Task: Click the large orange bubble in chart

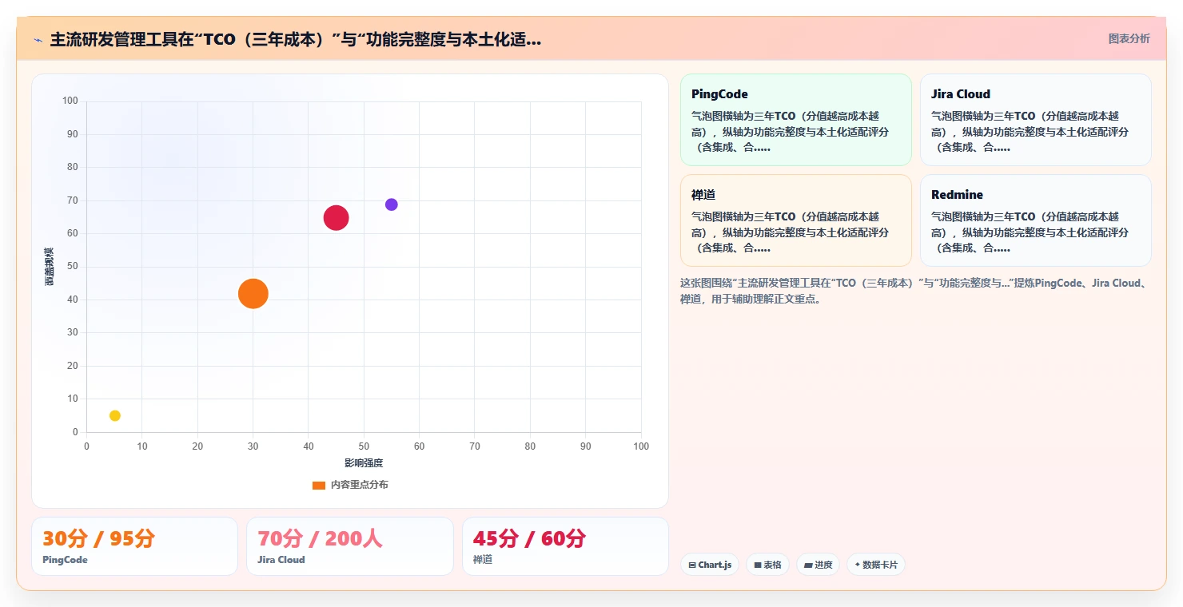Action: click(x=253, y=293)
